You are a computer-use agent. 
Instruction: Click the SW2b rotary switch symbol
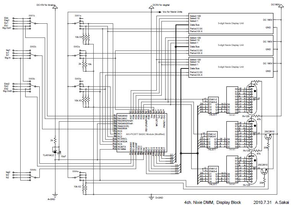[x=33, y=54]
